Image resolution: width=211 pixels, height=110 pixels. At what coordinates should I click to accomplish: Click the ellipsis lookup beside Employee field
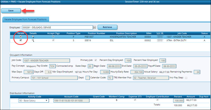94,27
